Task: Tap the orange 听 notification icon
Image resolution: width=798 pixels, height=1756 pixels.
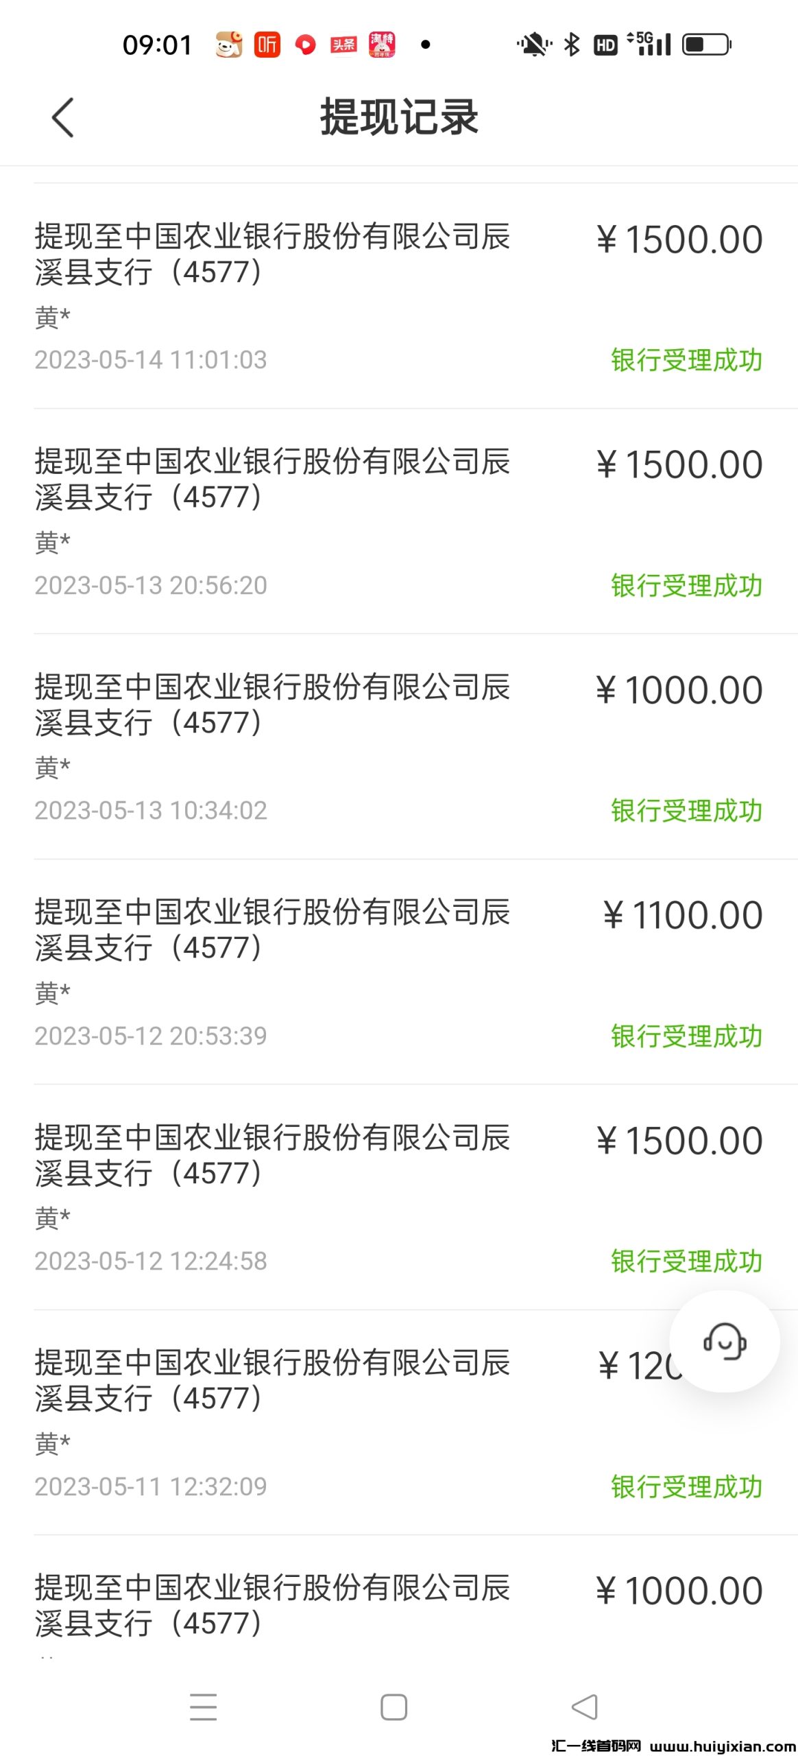Action: click(267, 45)
